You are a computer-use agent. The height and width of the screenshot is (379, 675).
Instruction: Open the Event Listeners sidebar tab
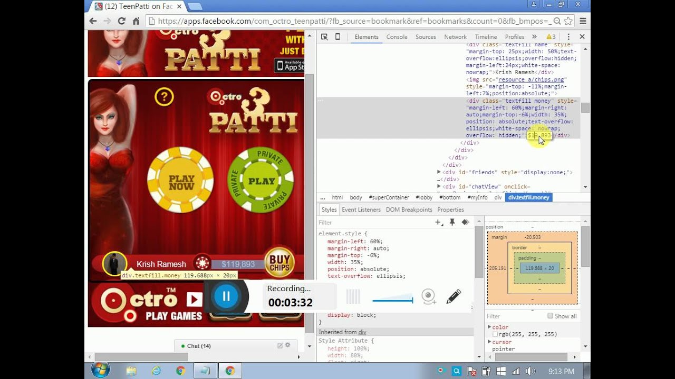point(361,210)
